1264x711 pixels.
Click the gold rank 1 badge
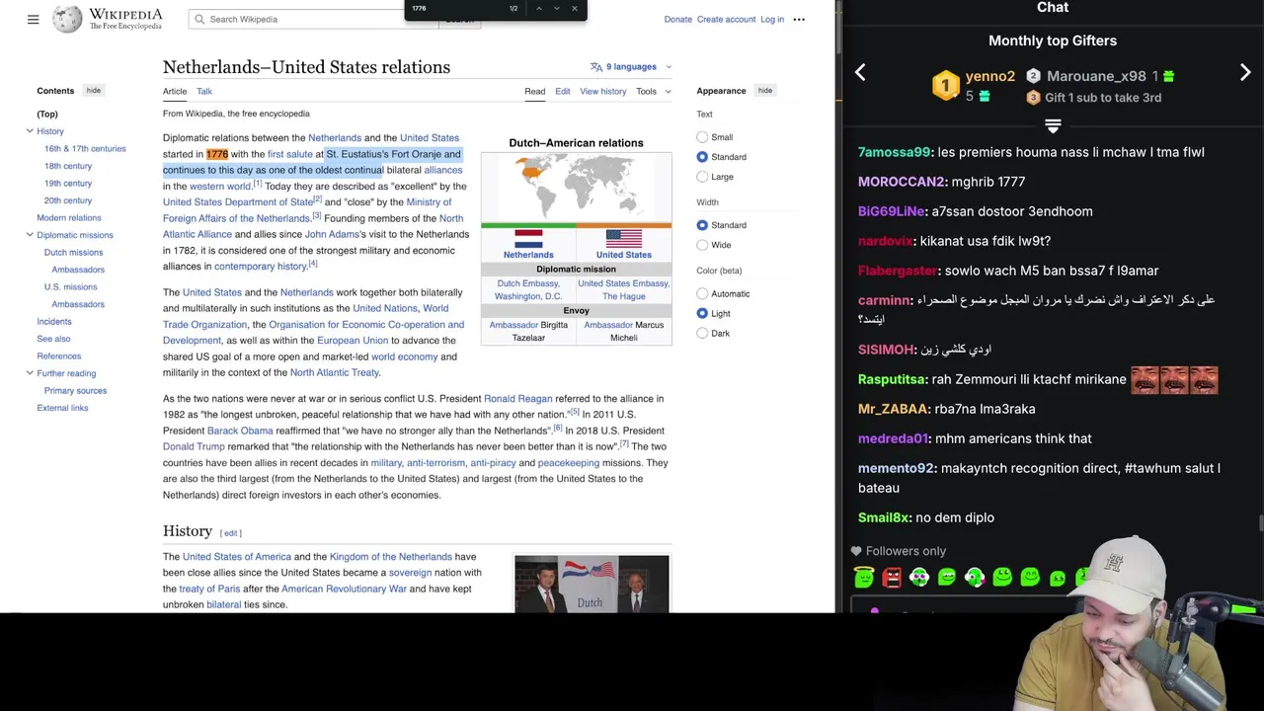pyautogui.click(x=945, y=86)
